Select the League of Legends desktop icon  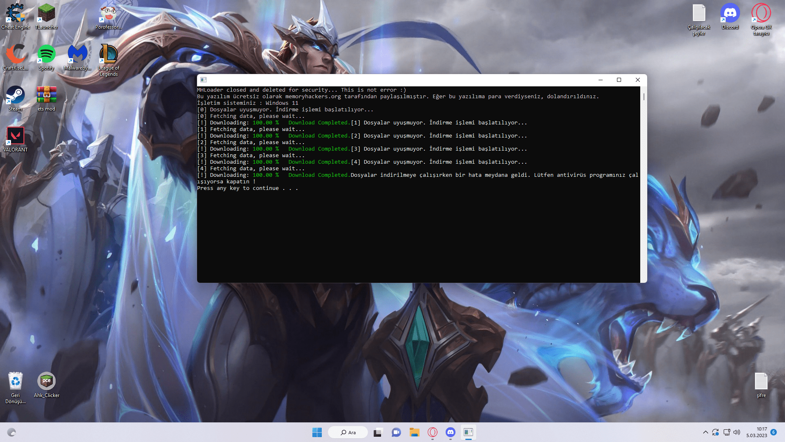point(108,60)
